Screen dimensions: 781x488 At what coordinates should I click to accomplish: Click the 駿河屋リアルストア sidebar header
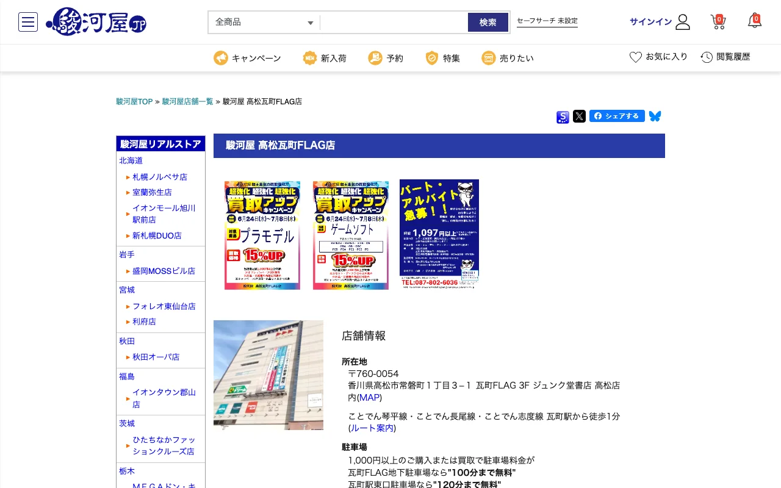point(161,144)
